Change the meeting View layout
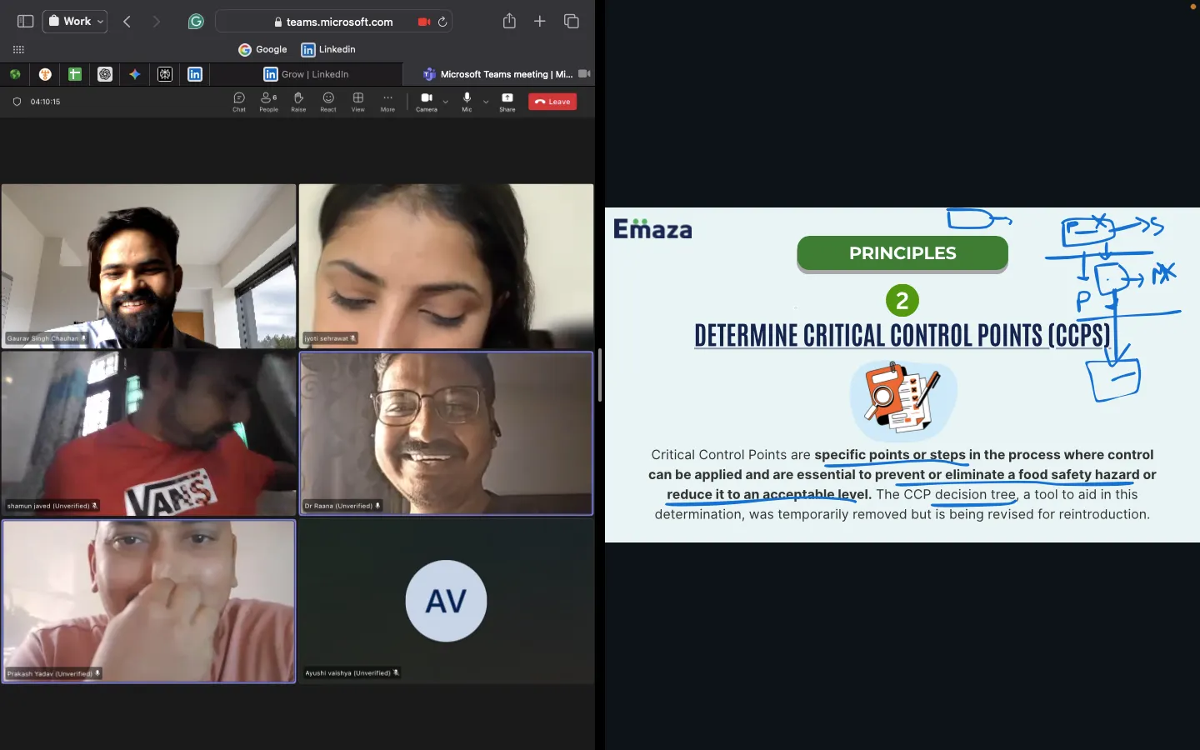 (x=358, y=102)
